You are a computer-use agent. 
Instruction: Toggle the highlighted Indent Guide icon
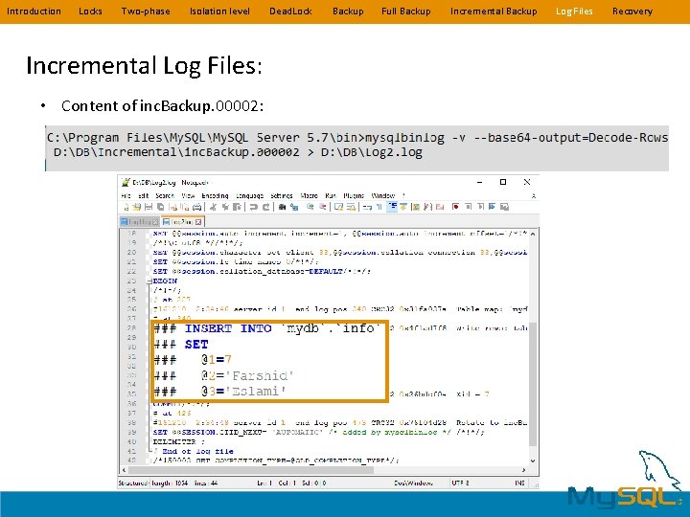tap(392, 207)
